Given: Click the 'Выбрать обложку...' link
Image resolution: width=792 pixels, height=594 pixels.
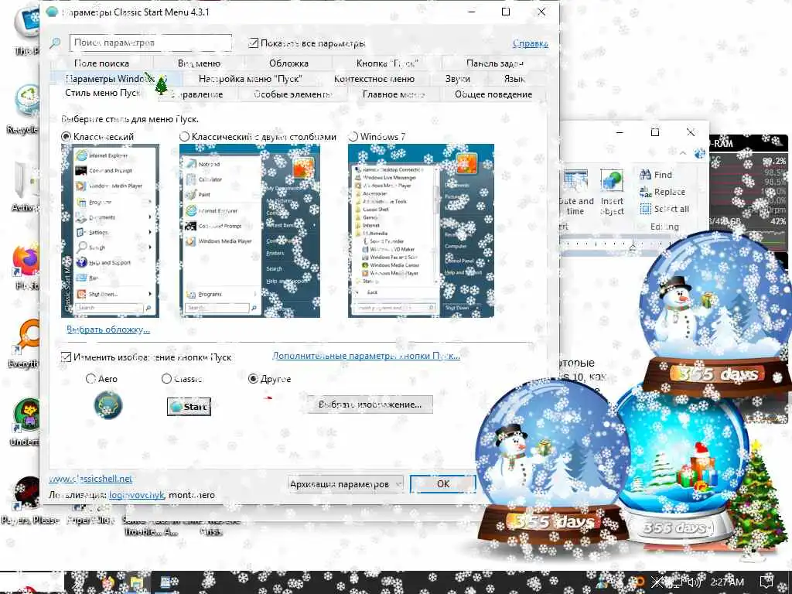Looking at the screenshot, I should [x=108, y=329].
